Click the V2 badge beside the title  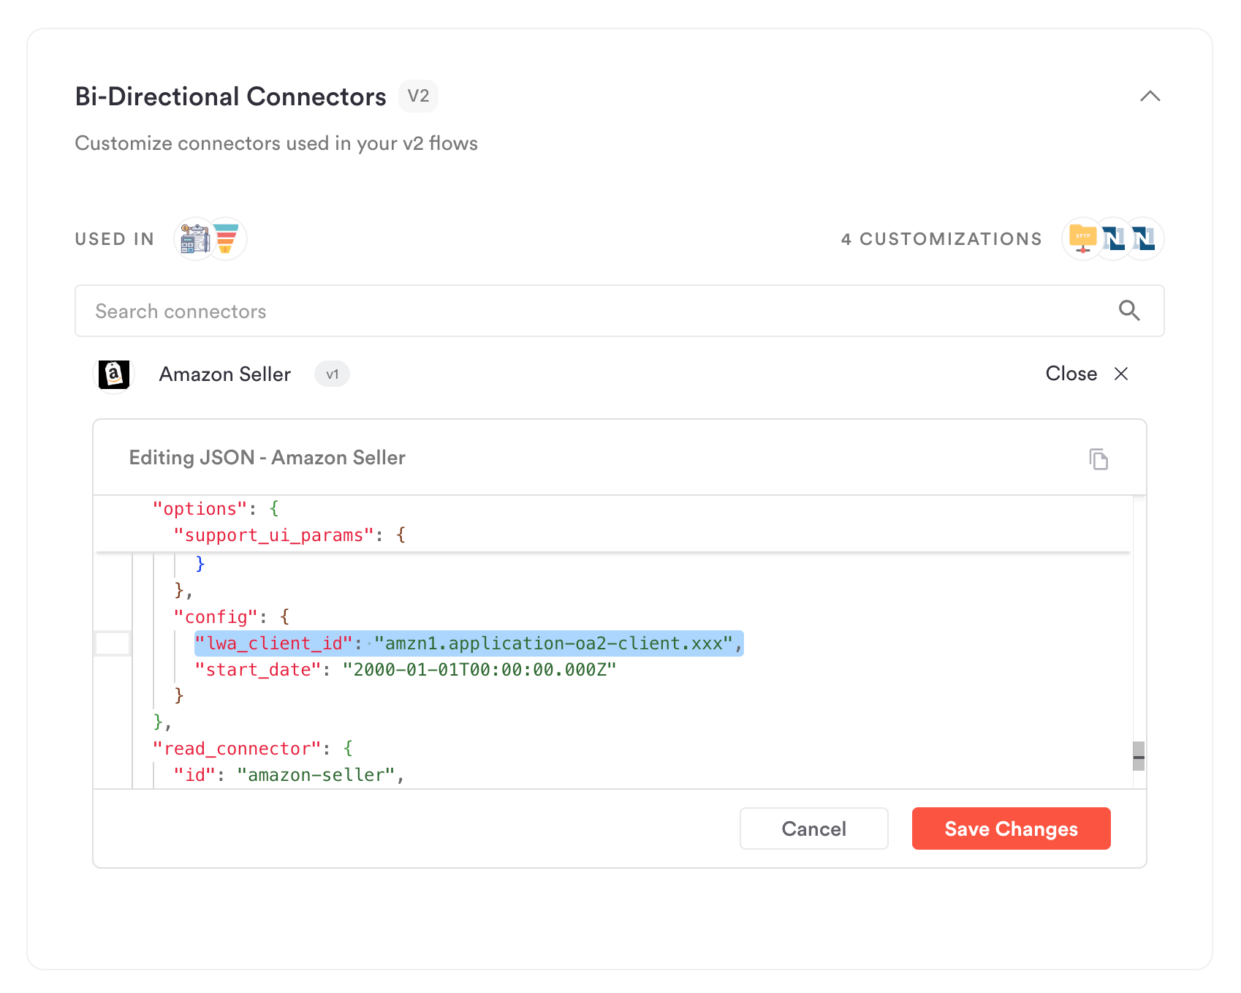(418, 96)
